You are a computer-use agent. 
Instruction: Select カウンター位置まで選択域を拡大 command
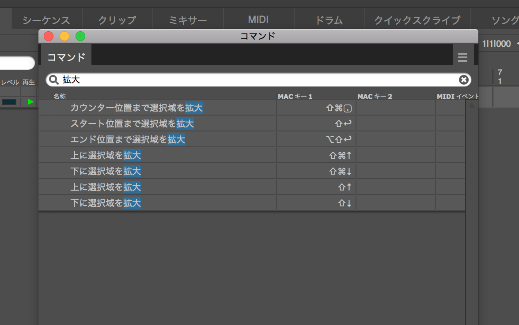pos(136,108)
